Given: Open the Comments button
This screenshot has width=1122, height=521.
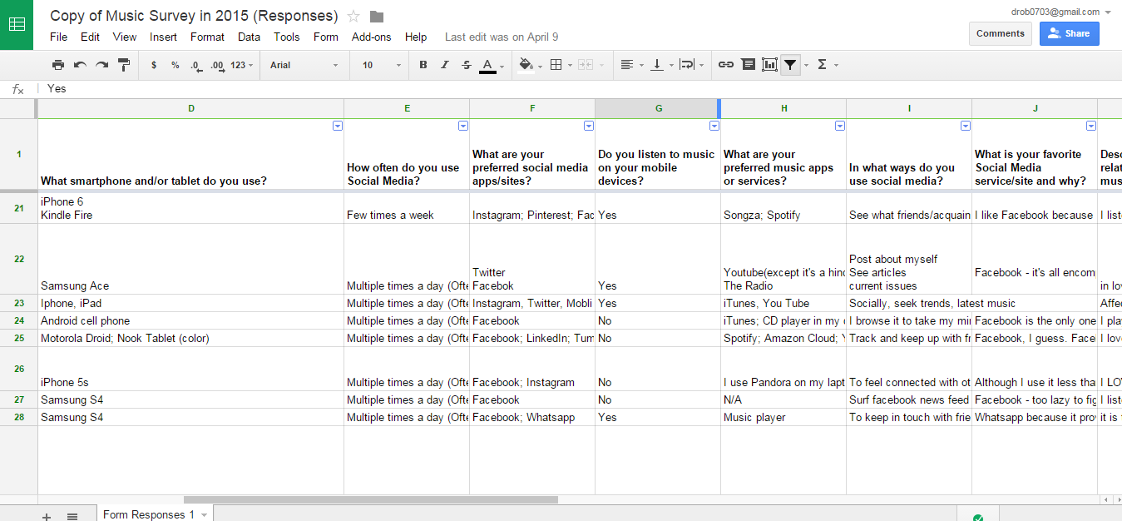Looking at the screenshot, I should [1000, 33].
